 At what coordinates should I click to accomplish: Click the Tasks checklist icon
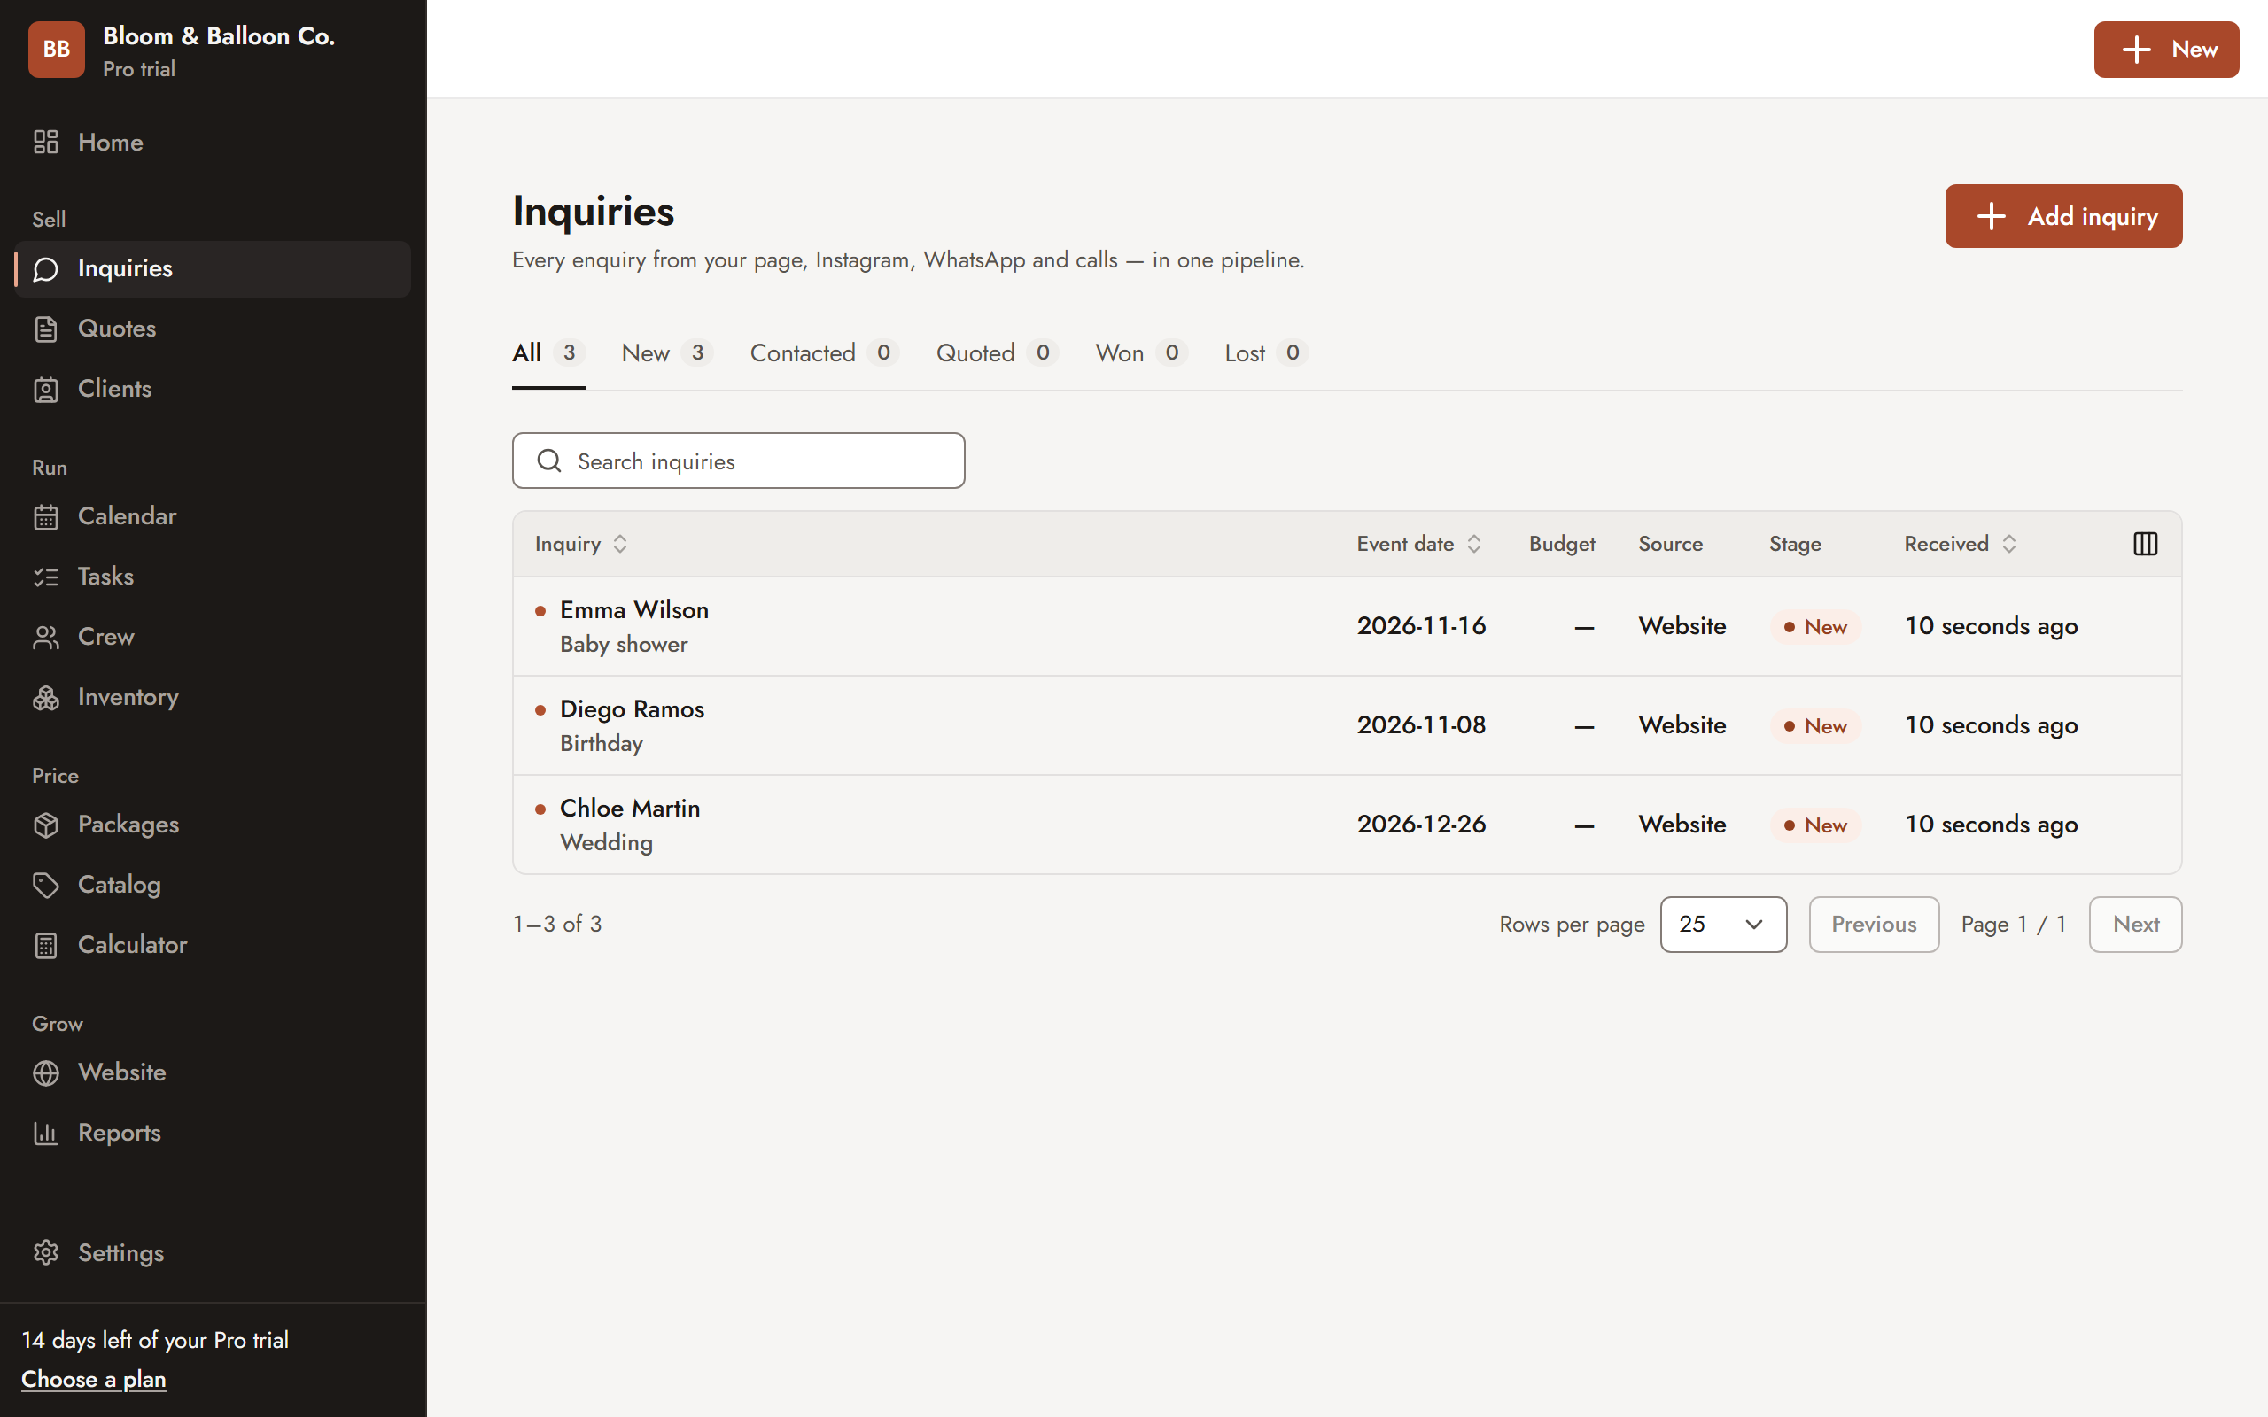pos(46,577)
